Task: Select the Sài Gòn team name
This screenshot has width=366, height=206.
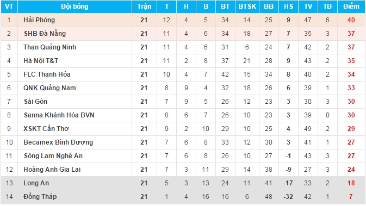Action: pyautogui.click(x=35, y=102)
